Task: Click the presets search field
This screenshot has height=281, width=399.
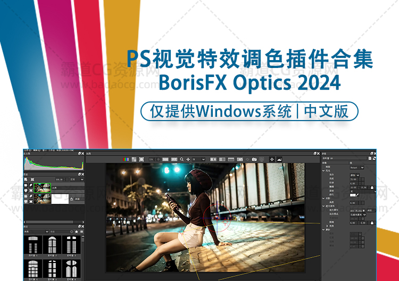Action: [x=61, y=232]
